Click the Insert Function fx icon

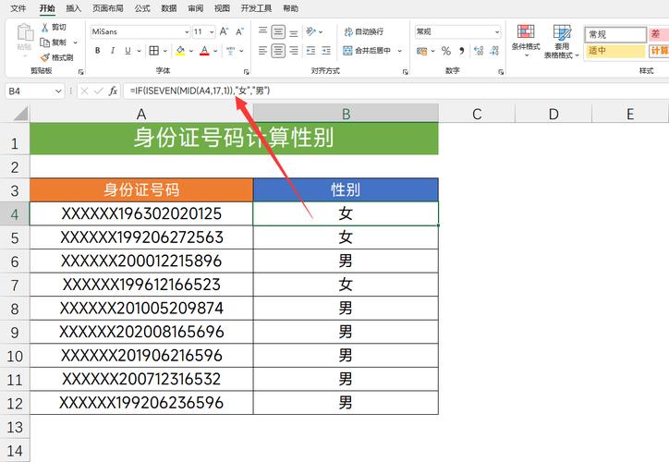[113, 91]
